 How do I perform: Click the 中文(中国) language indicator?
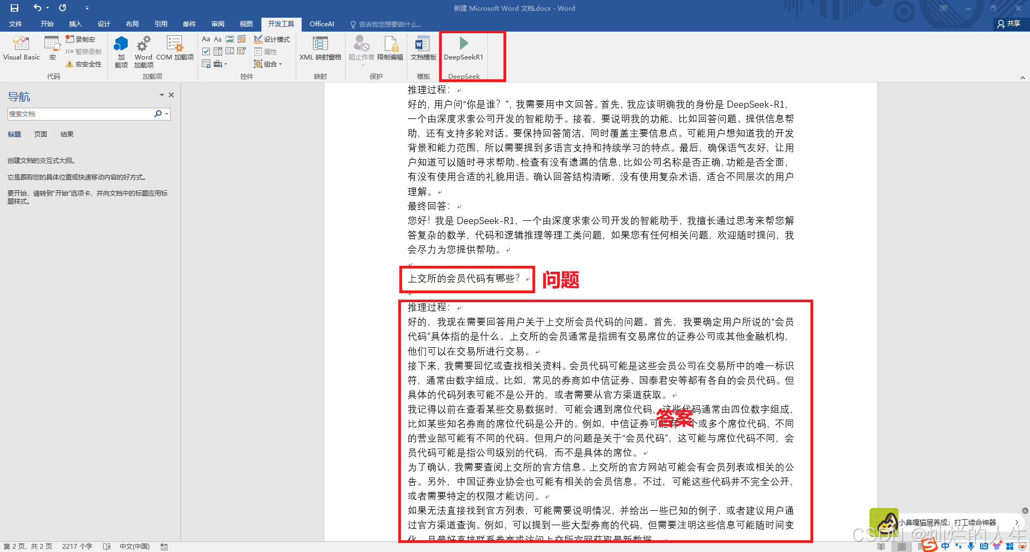pyautogui.click(x=134, y=547)
